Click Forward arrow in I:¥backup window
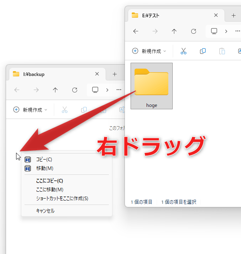The width and height of the screenshot is (241, 254). click(x=36, y=90)
